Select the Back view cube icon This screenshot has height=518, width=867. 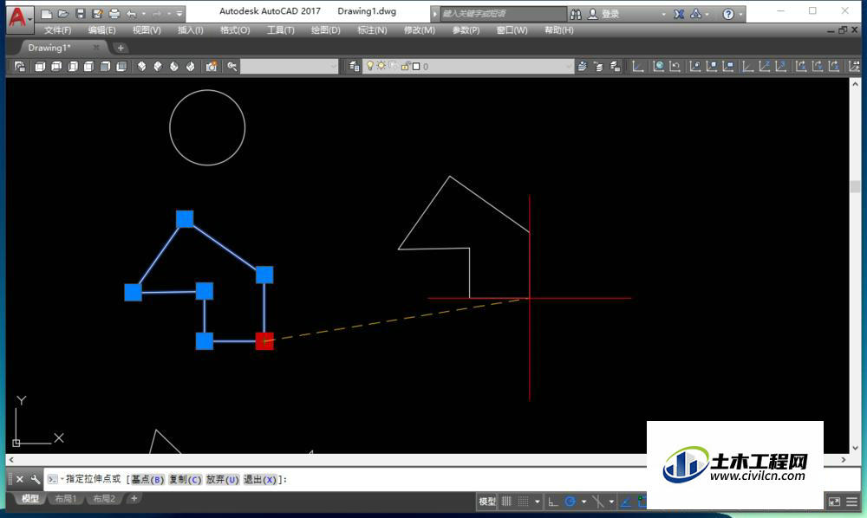tap(121, 67)
